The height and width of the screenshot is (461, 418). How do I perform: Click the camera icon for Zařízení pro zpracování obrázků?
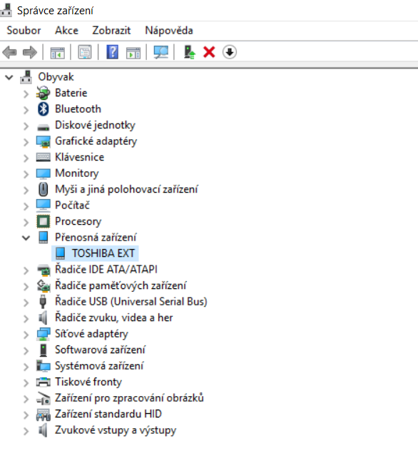tap(44, 398)
